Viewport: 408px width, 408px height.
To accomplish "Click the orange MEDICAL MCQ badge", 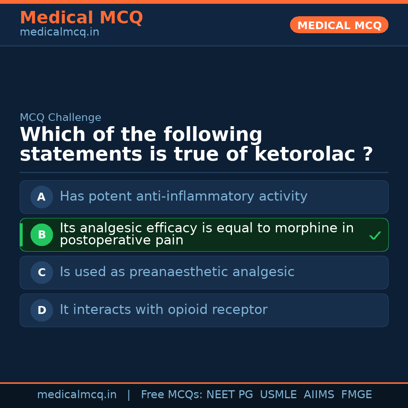I will [339, 25].
